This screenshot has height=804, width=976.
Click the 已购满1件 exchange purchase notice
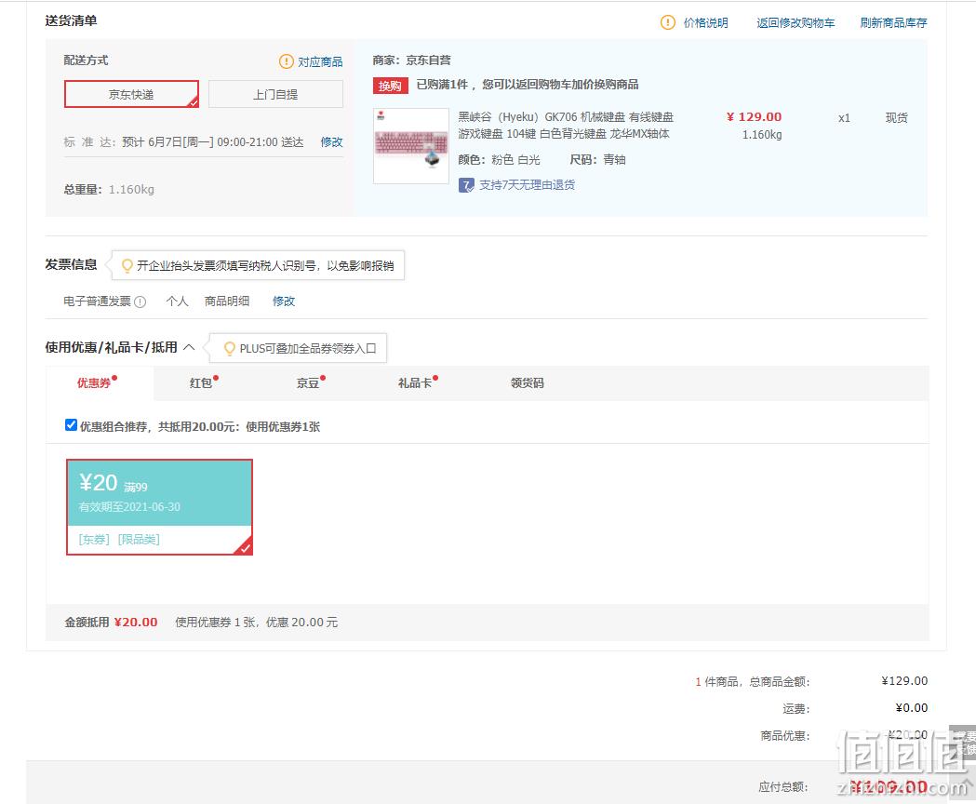[x=528, y=85]
